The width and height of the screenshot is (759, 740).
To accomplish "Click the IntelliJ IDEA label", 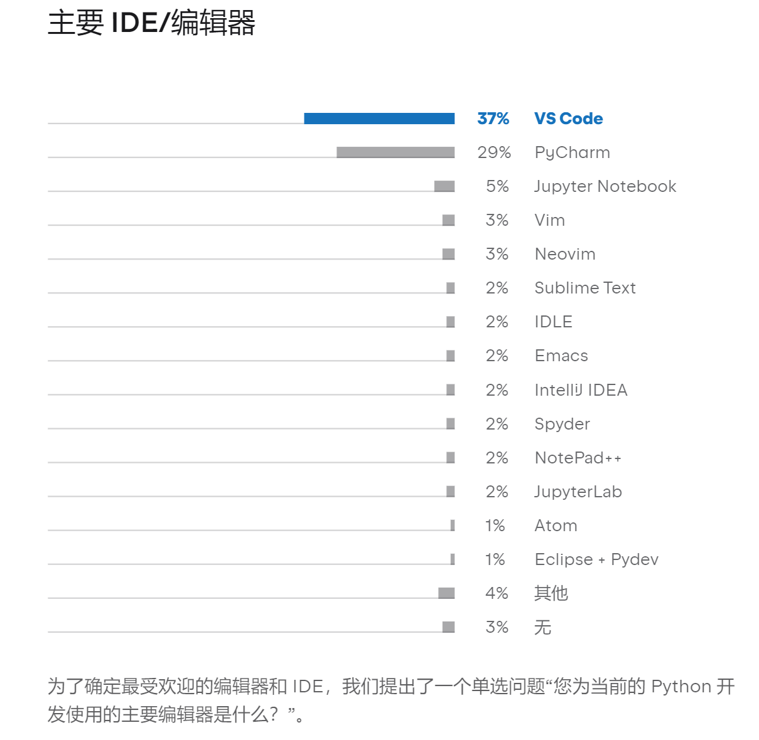I will pos(581,390).
